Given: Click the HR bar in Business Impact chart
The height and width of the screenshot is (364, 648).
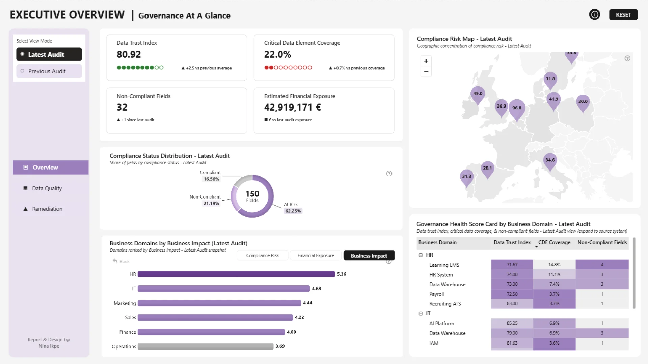Looking at the screenshot, I should tap(236, 274).
